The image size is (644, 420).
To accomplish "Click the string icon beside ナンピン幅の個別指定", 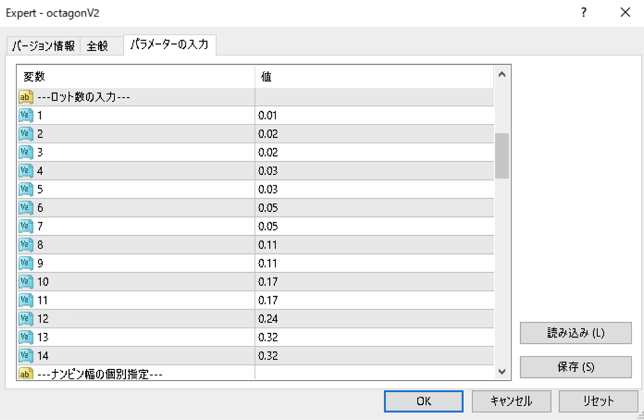I will tap(26, 374).
